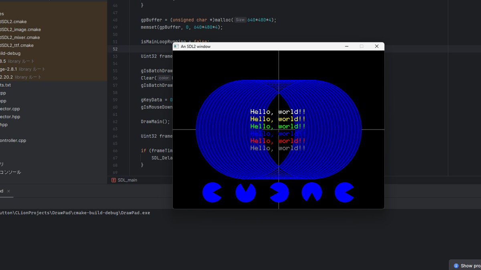The height and width of the screenshot is (270, 481).
Task: Close the An SDL2 window
Action: click(x=376, y=46)
